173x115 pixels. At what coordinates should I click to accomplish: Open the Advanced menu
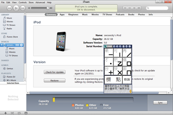40,2
